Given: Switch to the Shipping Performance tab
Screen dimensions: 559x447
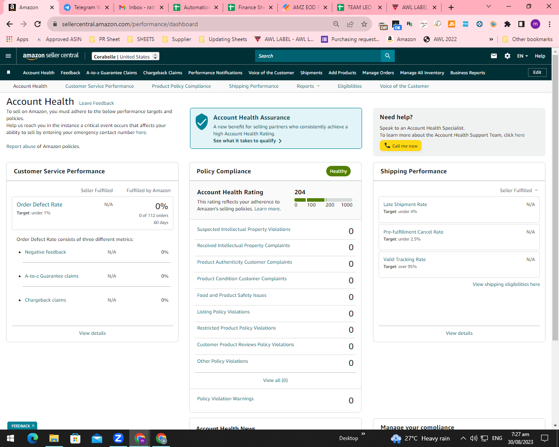Looking at the screenshot, I should 254,86.
